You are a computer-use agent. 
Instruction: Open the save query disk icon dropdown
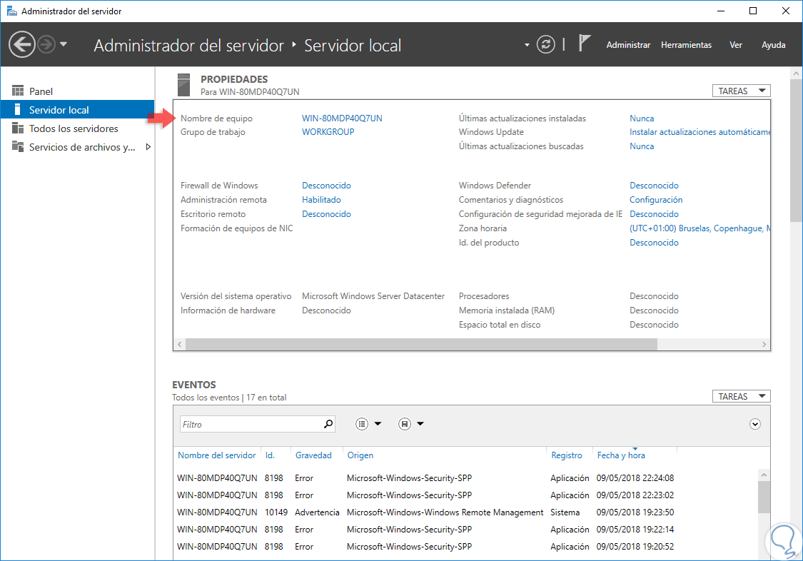click(x=405, y=424)
